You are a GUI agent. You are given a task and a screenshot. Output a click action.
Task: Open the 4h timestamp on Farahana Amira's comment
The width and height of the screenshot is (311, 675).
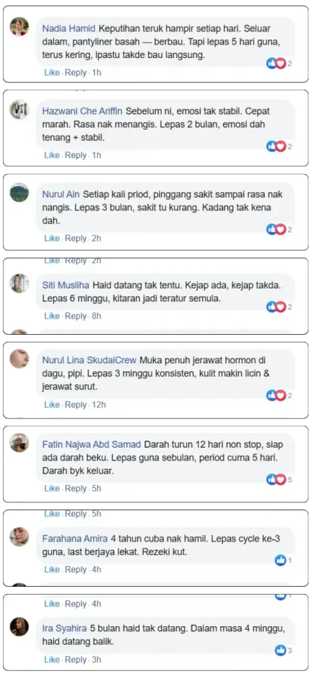tap(97, 570)
